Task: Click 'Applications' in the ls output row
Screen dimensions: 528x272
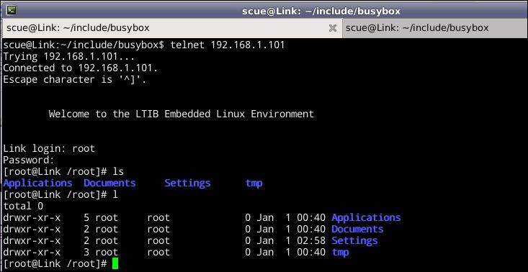Action: tap(37, 183)
